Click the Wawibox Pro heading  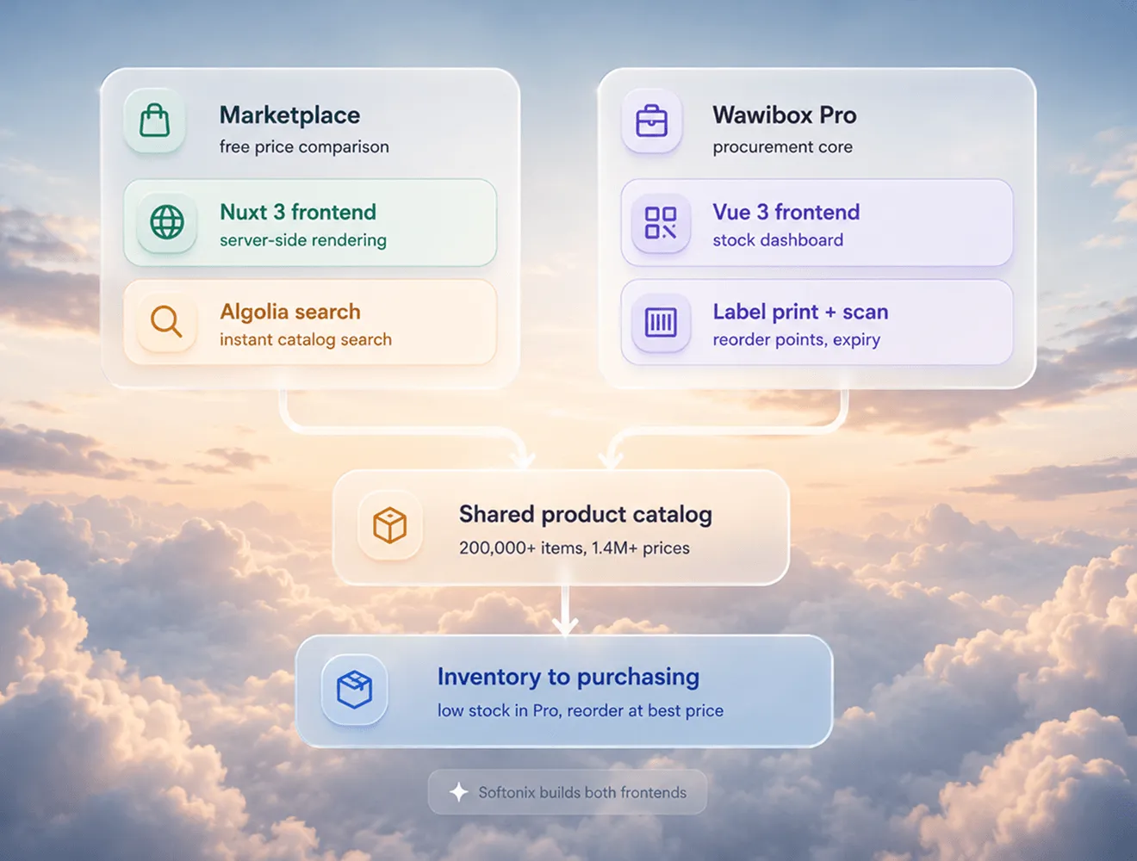coord(785,115)
